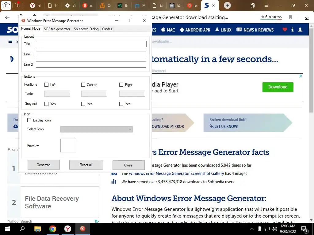Click into the Title input field

[91, 44]
